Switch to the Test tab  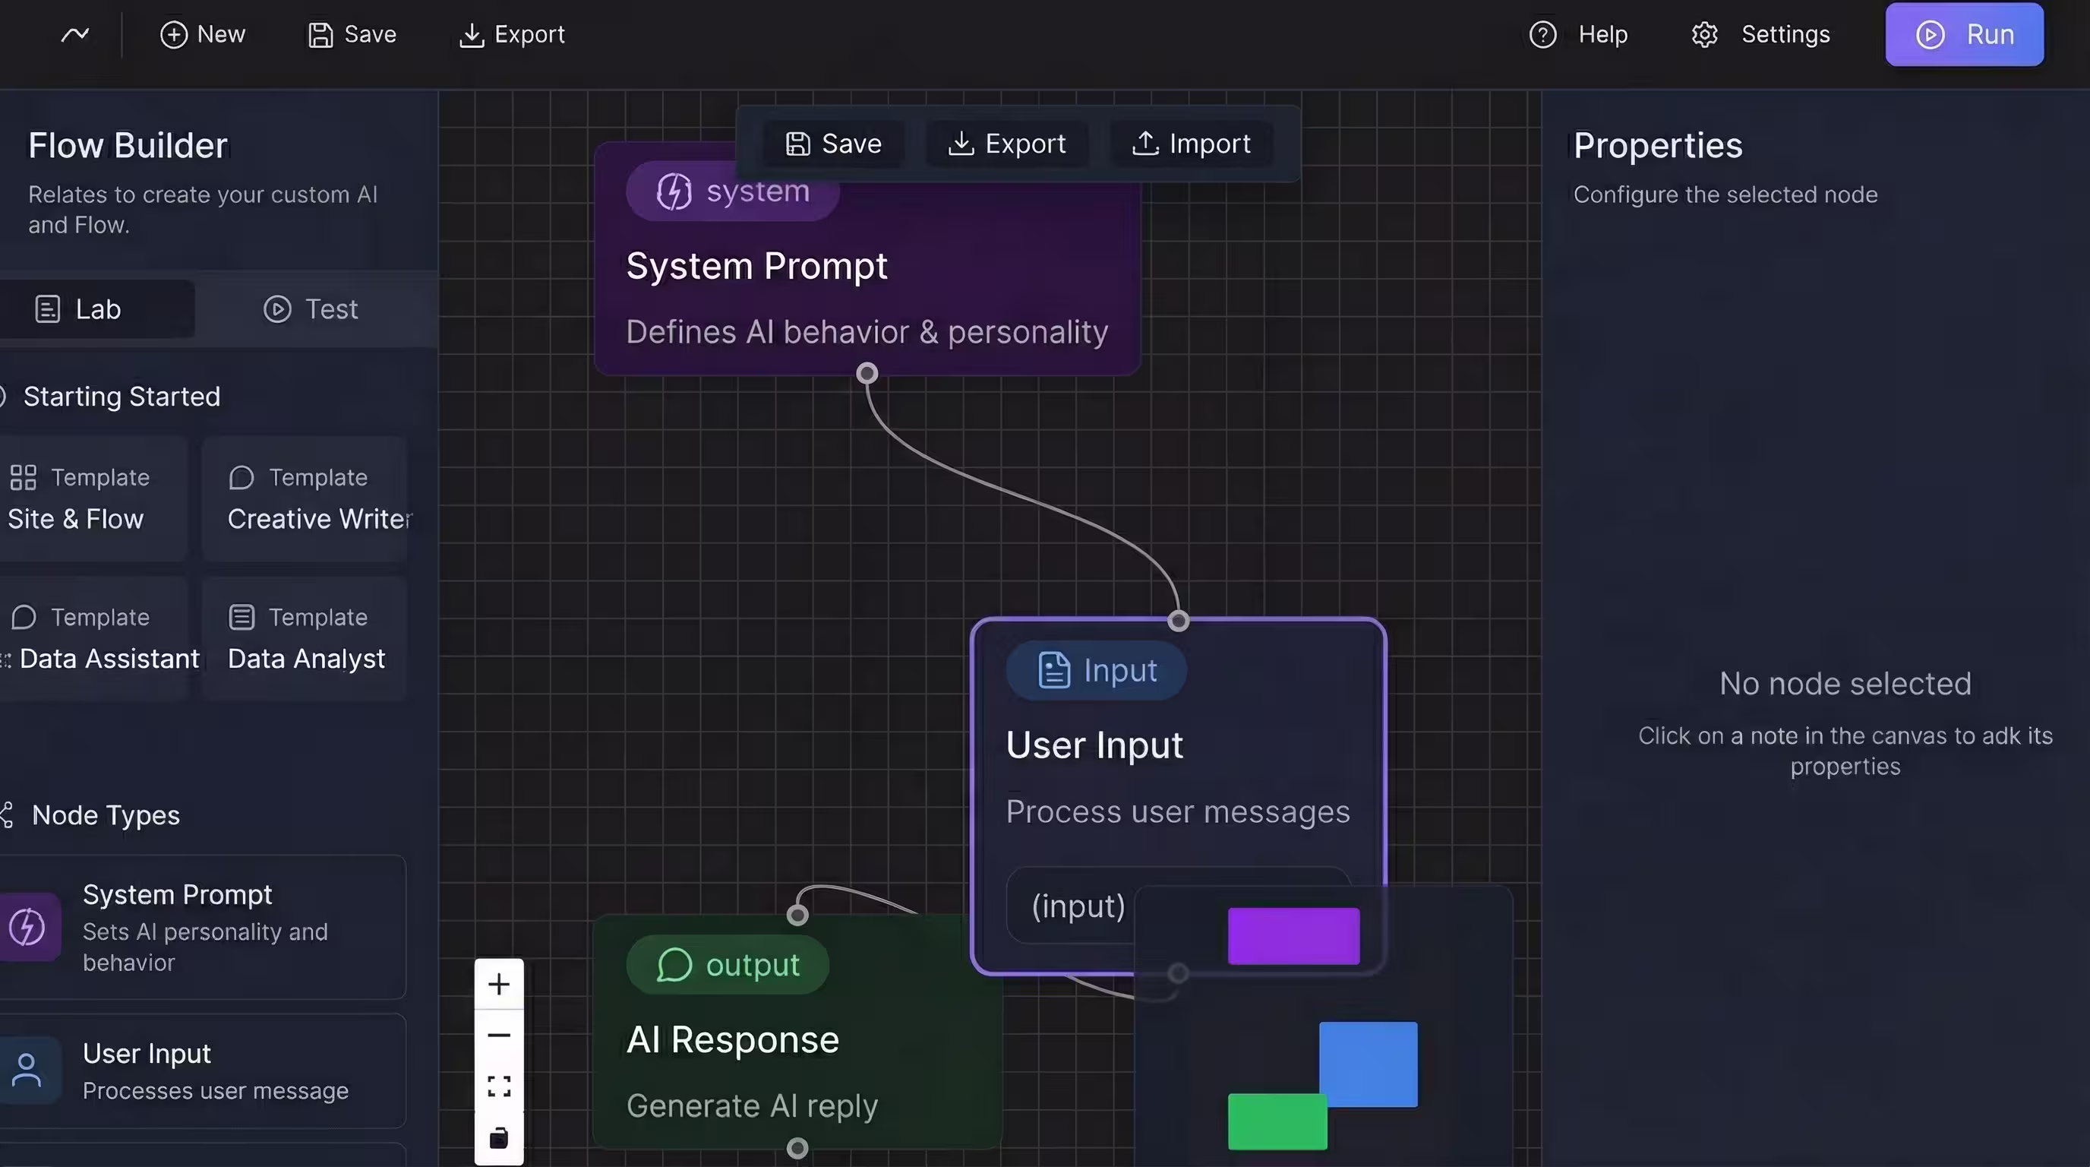[311, 309]
